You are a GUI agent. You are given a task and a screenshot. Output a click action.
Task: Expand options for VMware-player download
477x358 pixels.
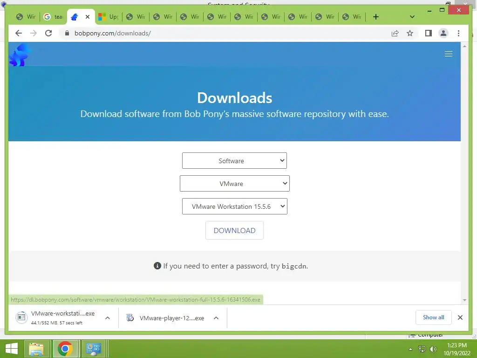point(216,318)
